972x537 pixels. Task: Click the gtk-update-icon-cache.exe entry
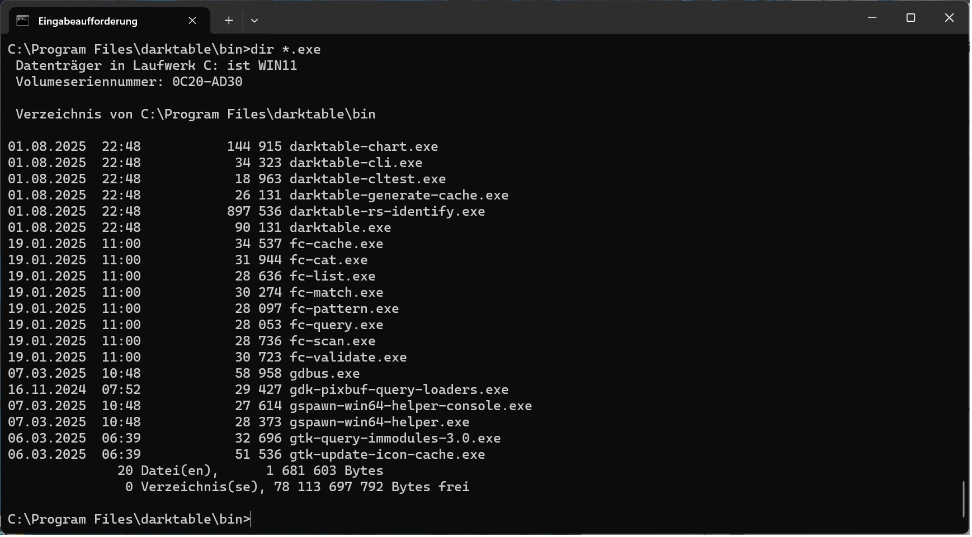[x=387, y=454]
